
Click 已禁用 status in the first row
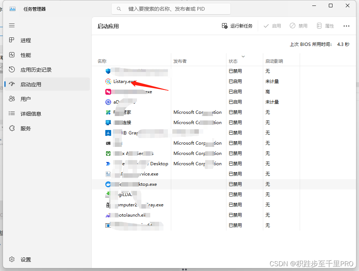(235, 71)
